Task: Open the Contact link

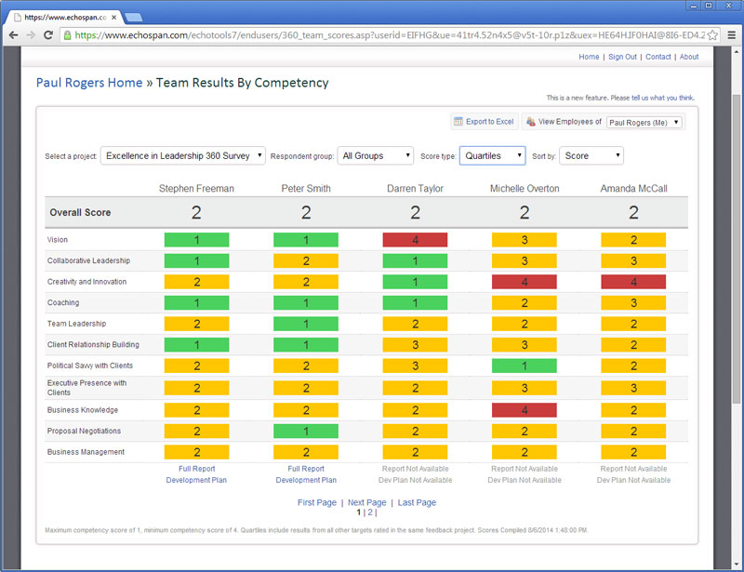Action: pos(658,57)
